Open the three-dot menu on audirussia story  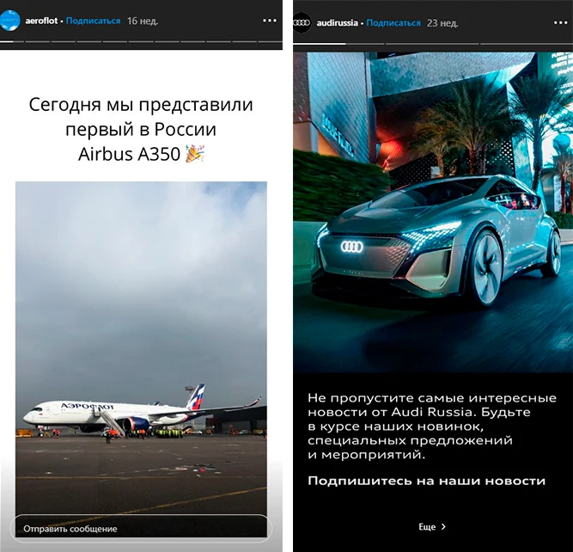tap(561, 22)
